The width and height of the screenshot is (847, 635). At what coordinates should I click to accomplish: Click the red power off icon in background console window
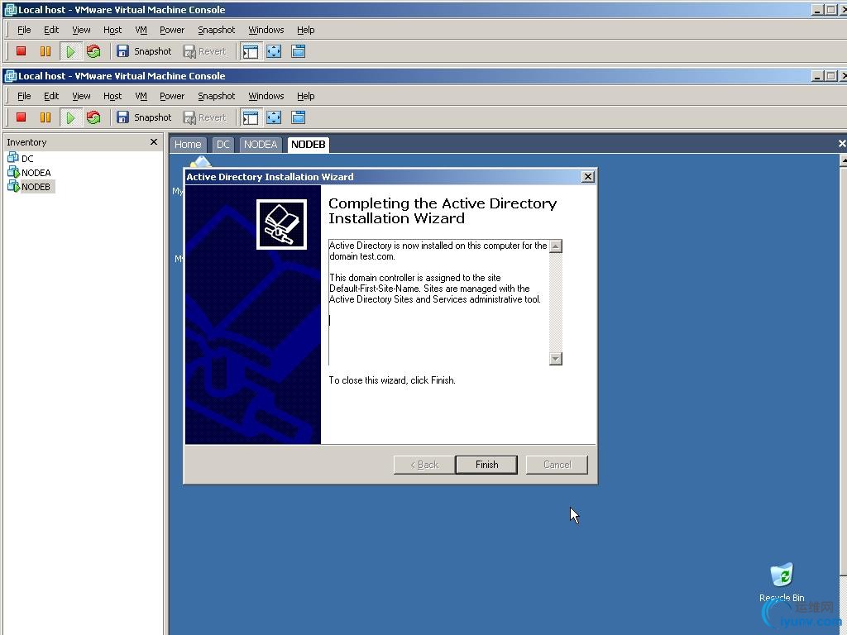(21, 51)
